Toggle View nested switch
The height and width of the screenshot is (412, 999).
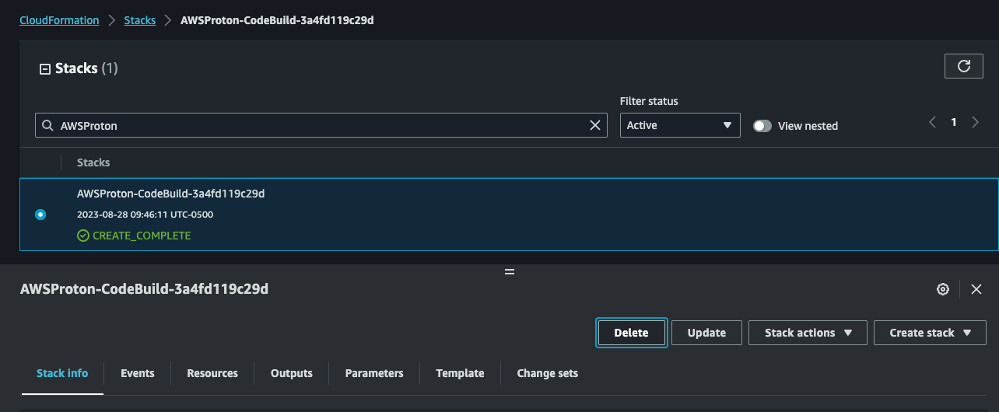click(x=762, y=126)
